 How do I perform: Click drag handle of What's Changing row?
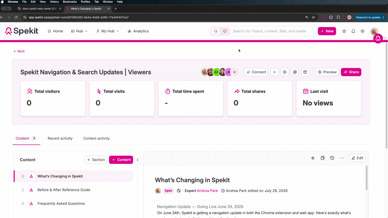[x=23, y=176]
